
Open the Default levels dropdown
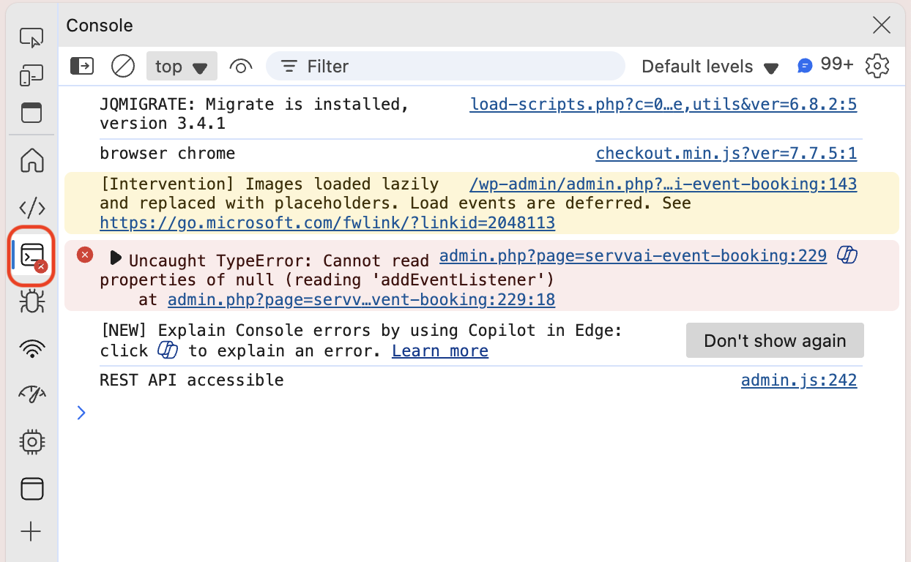tap(709, 67)
